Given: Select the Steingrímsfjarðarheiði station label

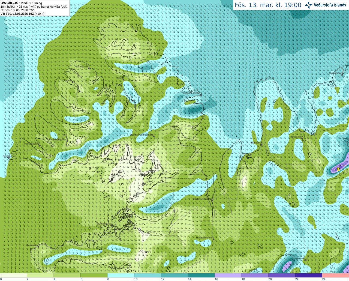Looking at the screenshot, I should [141, 135].
